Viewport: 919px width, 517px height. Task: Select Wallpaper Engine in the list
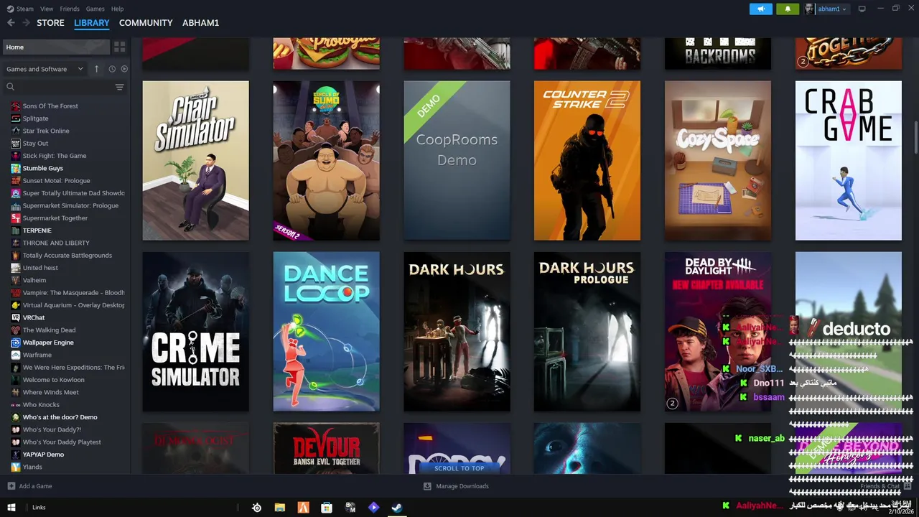48,343
